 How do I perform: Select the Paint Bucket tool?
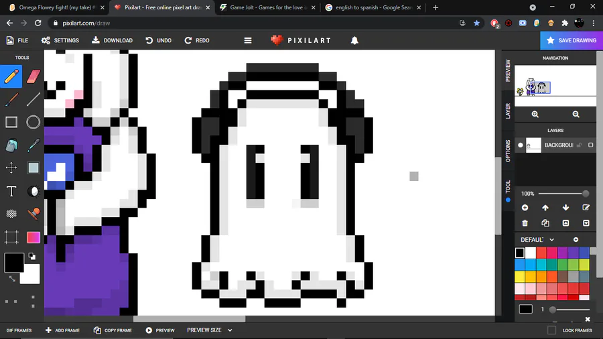click(11, 145)
